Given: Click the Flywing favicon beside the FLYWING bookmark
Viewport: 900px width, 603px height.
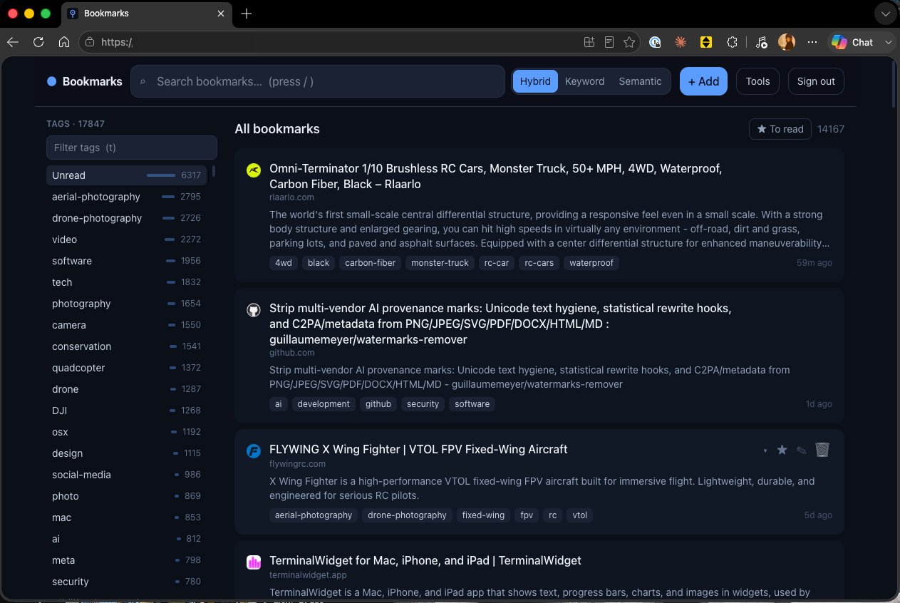Looking at the screenshot, I should coord(254,450).
